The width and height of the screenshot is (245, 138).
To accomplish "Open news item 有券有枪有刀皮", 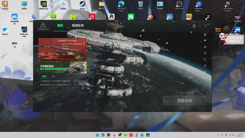I will pos(55,85).
